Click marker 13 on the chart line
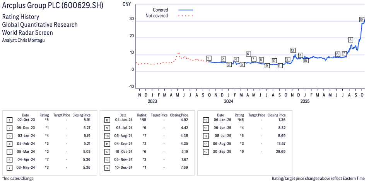This screenshot has height=181, width=369. coord(293,50)
